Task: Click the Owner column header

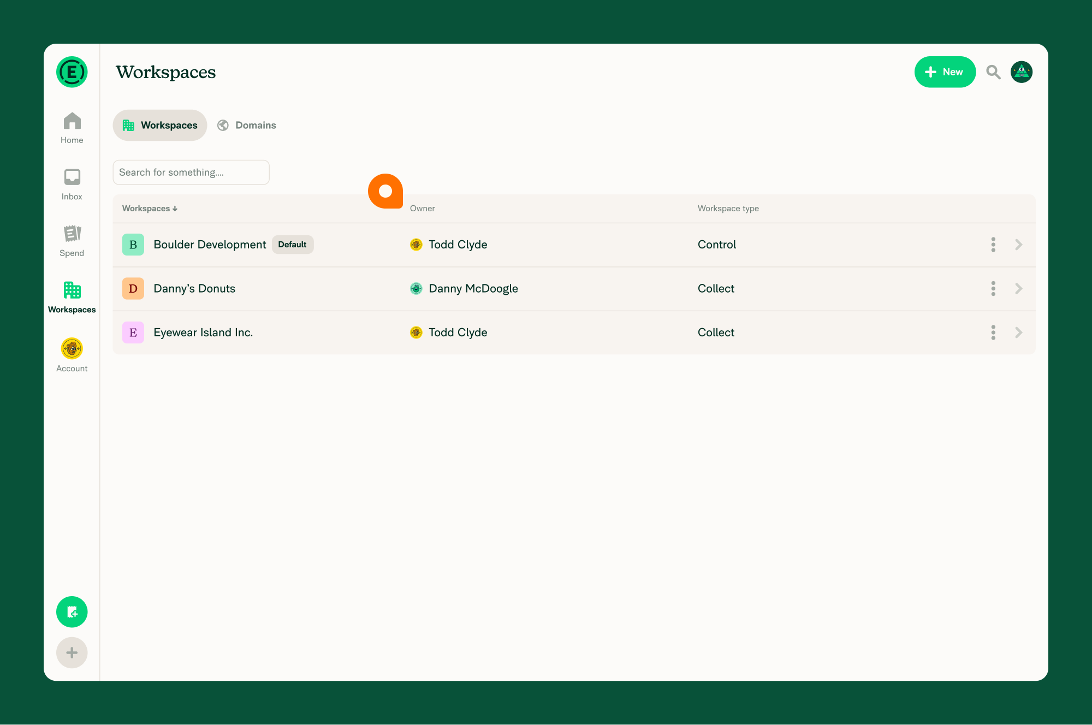Action: 422,209
